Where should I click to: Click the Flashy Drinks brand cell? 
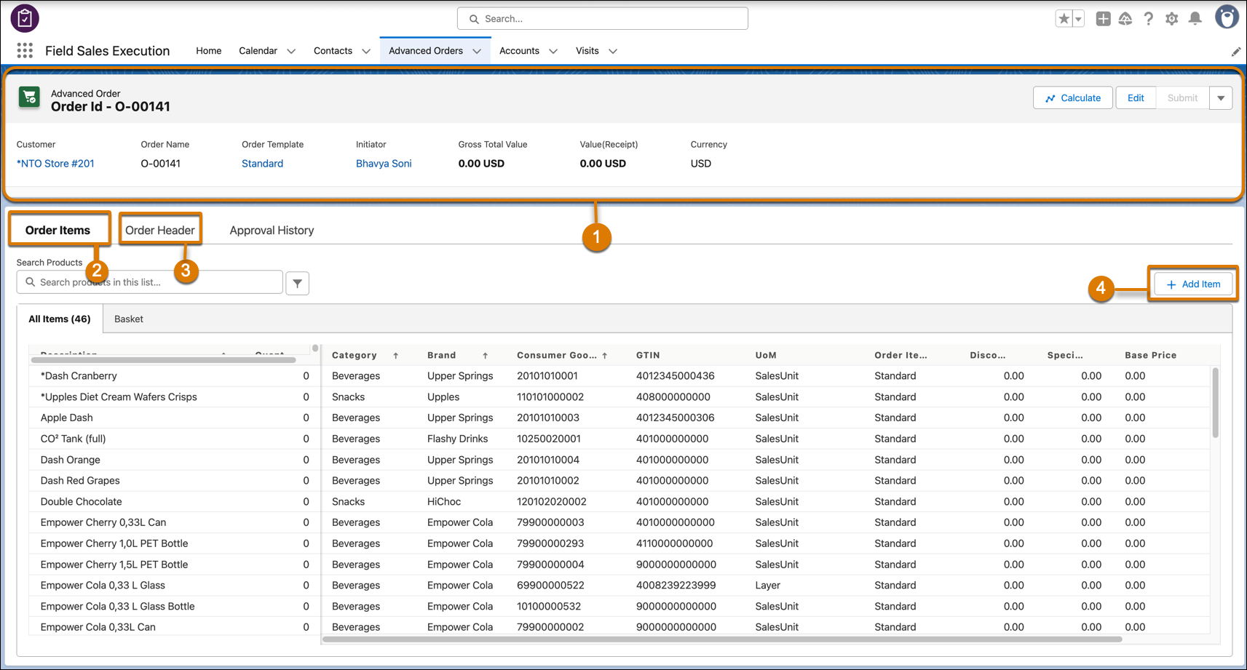(458, 439)
